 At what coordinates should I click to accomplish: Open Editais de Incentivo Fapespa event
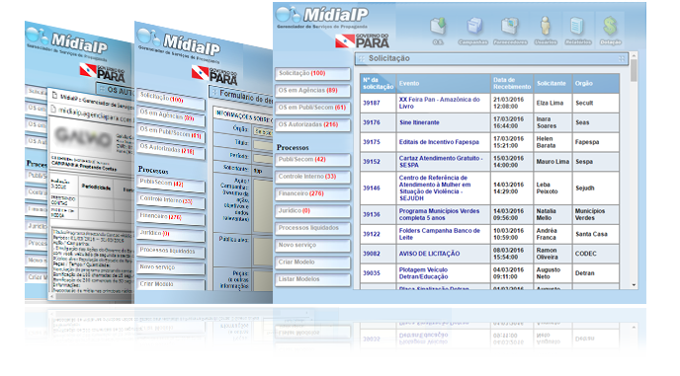point(439,142)
